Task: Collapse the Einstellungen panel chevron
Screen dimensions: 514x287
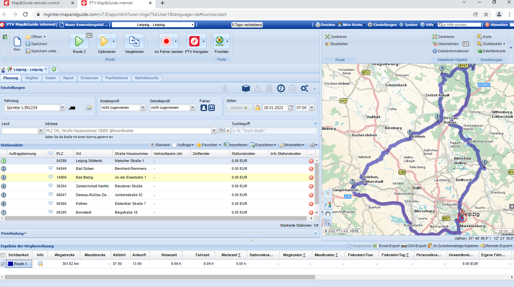Action: click(x=314, y=88)
